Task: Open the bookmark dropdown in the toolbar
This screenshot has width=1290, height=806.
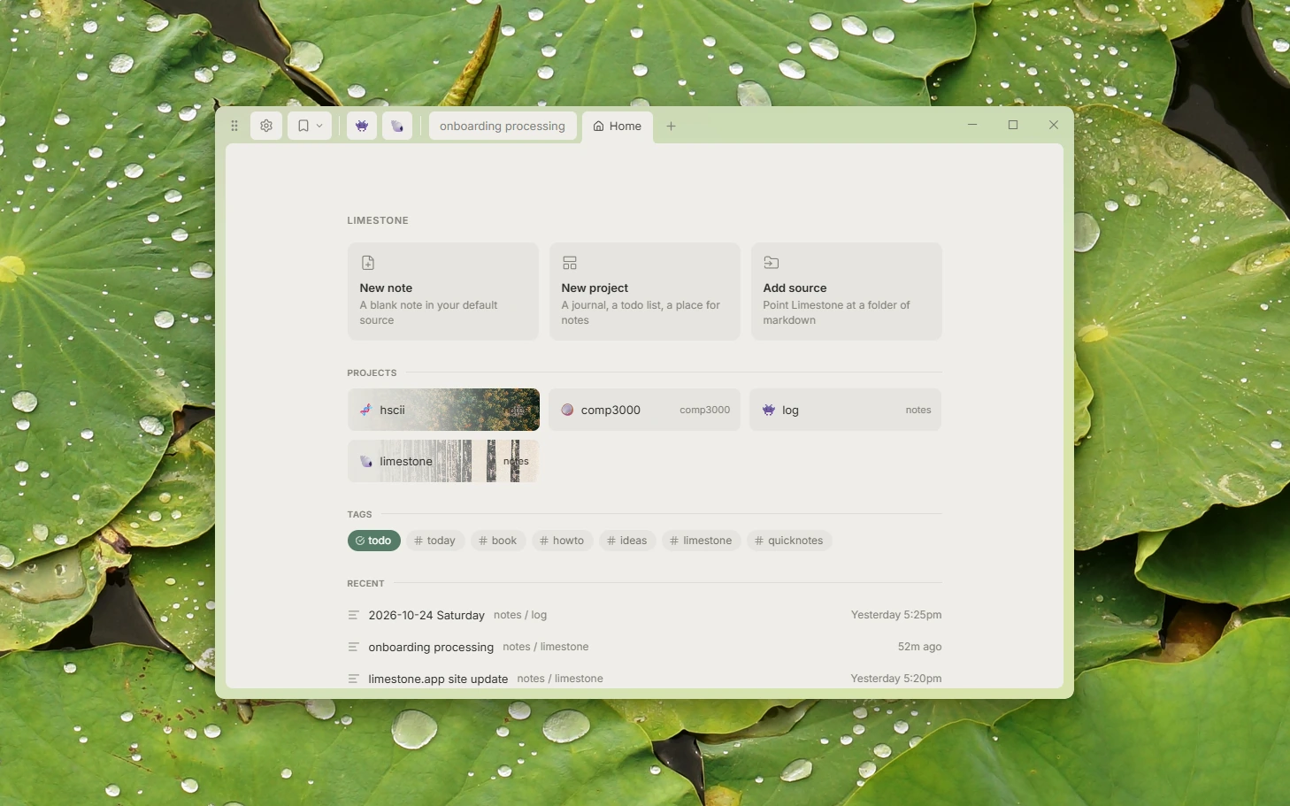Action: [310, 126]
